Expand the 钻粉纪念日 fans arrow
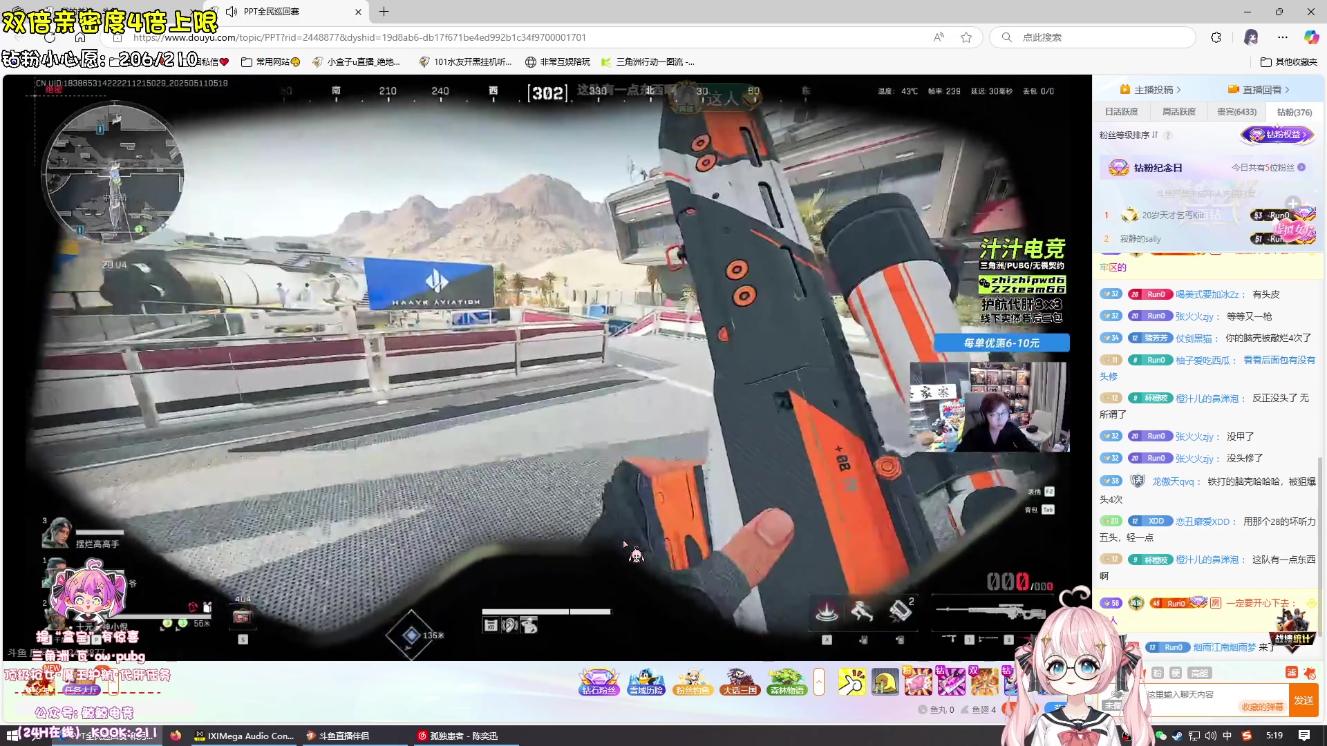The height and width of the screenshot is (746, 1327). (x=1301, y=168)
